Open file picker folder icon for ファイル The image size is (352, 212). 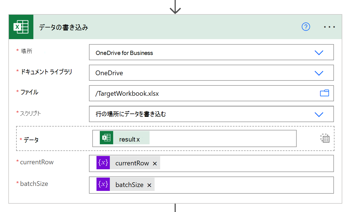(324, 93)
